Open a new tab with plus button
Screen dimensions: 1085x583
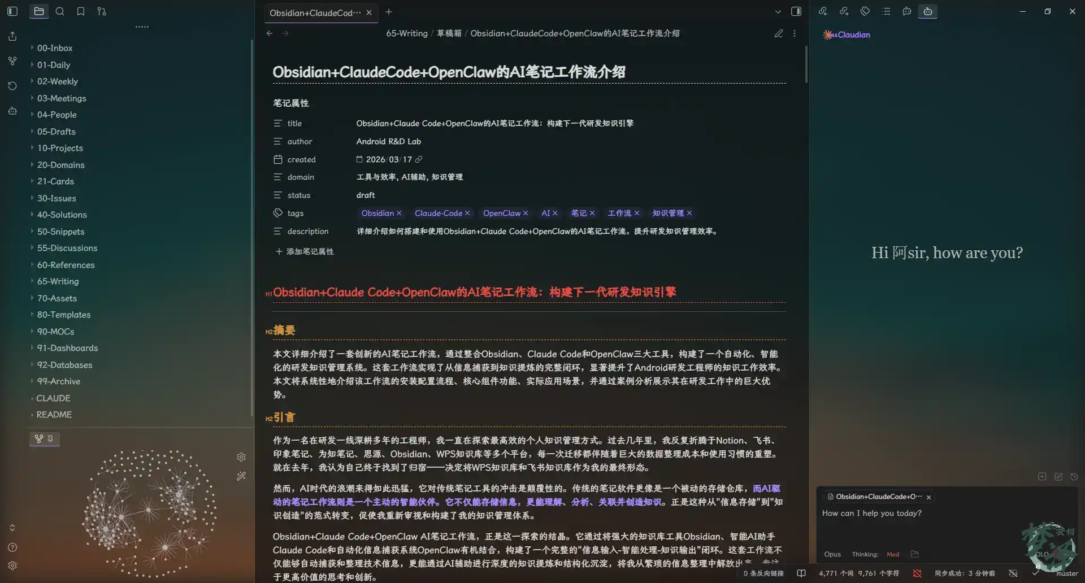point(389,12)
